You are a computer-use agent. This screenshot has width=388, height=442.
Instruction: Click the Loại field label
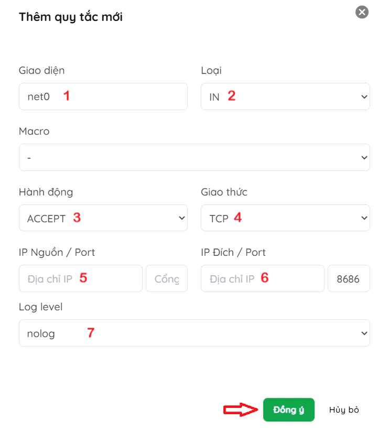coord(211,70)
